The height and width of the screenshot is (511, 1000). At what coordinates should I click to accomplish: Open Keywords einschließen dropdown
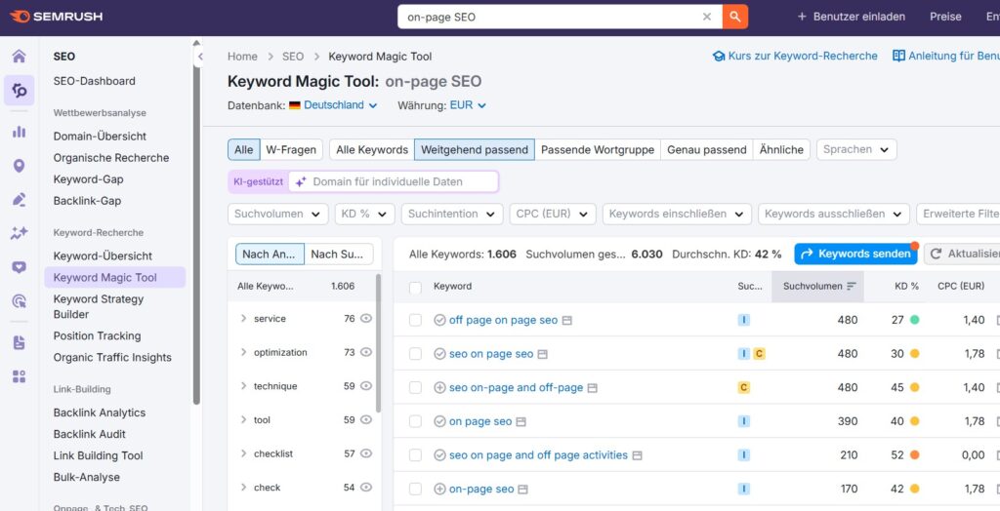(677, 215)
